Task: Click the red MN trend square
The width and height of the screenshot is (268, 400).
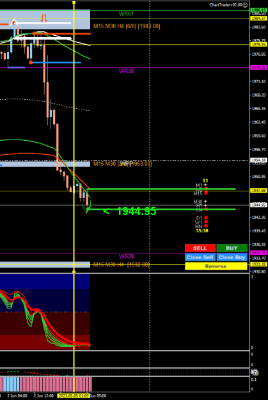Action: tap(206, 226)
